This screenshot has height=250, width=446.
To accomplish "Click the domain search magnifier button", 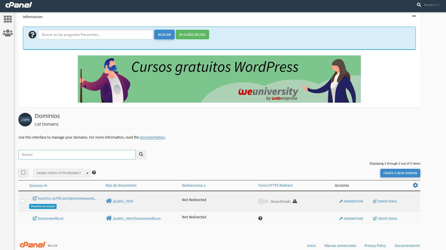I will (141, 154).
